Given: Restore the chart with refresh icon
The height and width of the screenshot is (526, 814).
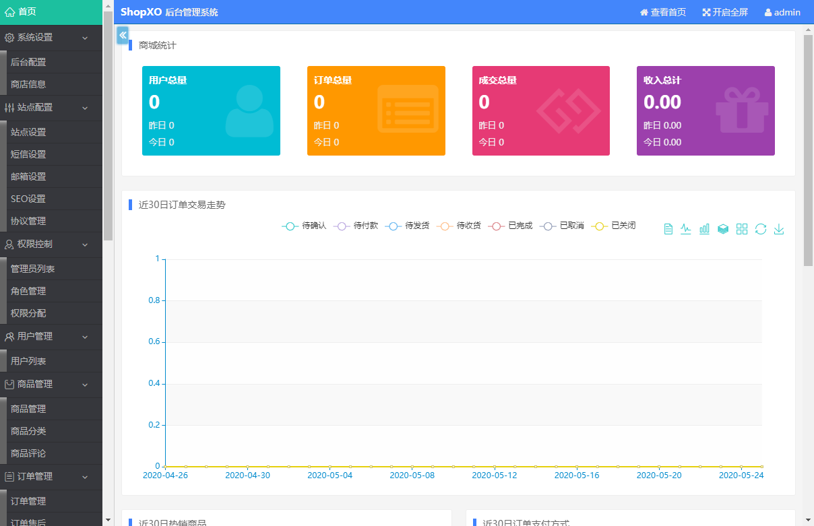Looking at the screenshot, I should point(761,229).
